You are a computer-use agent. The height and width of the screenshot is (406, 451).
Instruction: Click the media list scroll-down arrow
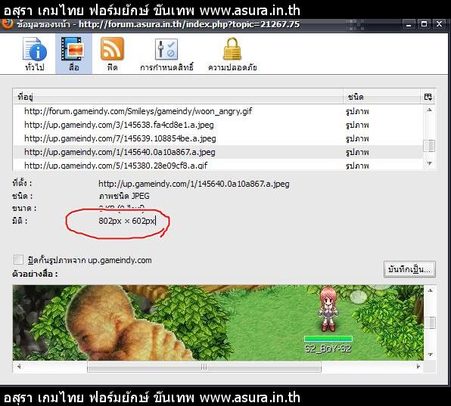[x=429, y=163]
